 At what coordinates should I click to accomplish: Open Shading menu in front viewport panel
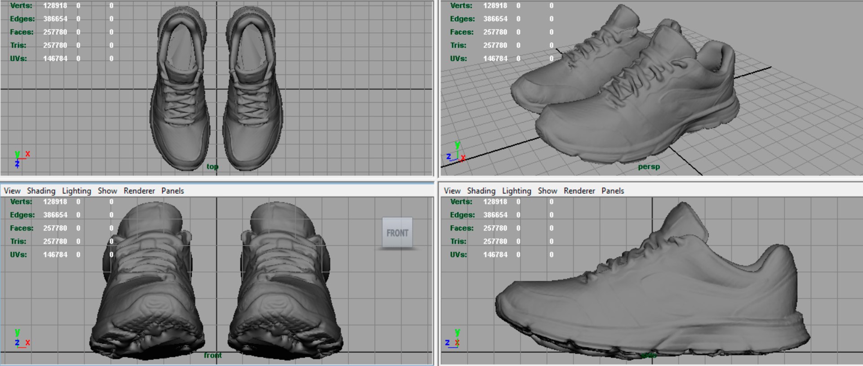pos(41,191)
